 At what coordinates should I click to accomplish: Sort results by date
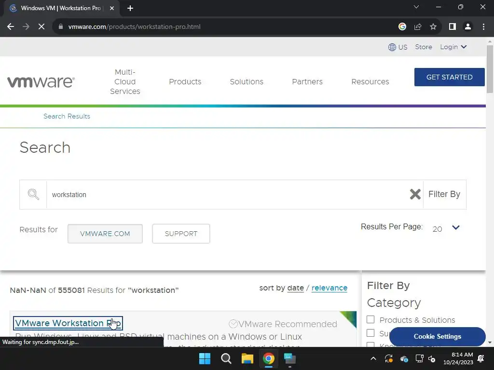pyautogui.click(x=296, y=288)
